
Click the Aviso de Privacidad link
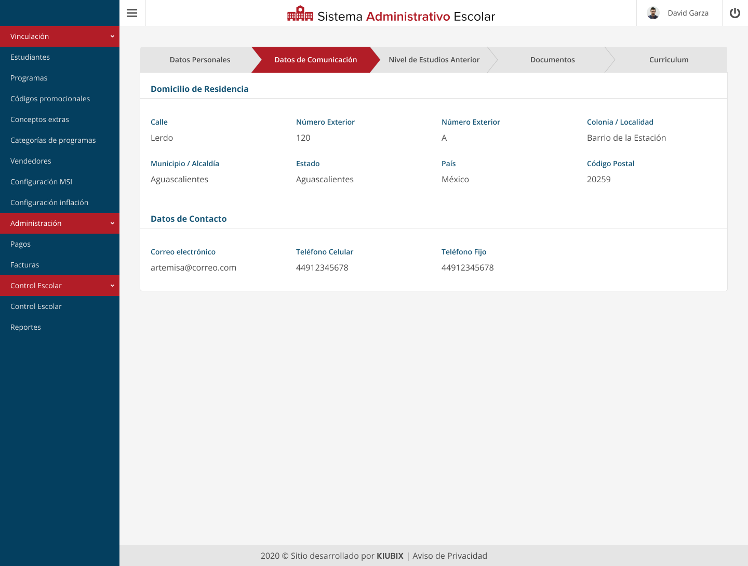pos(449,556)
